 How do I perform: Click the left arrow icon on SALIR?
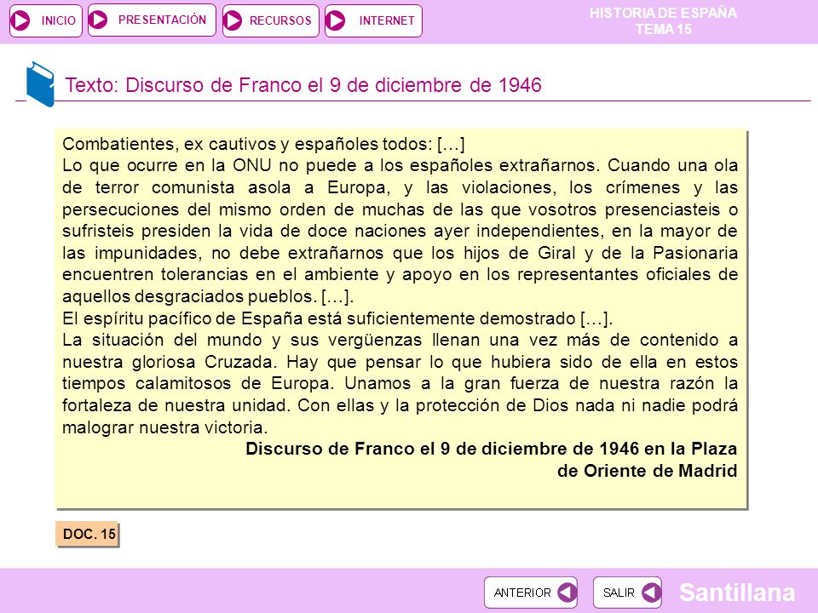tap(651, 593)
